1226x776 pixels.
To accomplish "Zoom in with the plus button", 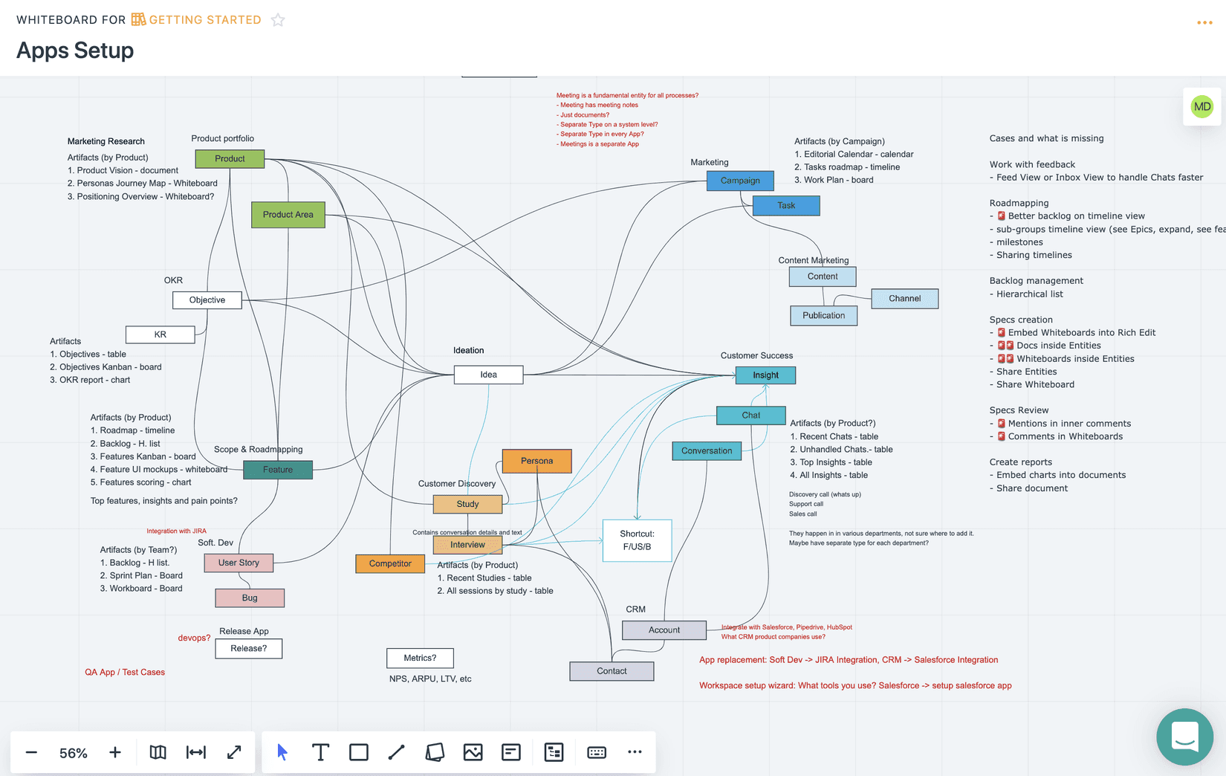I will click(x=115, y=752).
